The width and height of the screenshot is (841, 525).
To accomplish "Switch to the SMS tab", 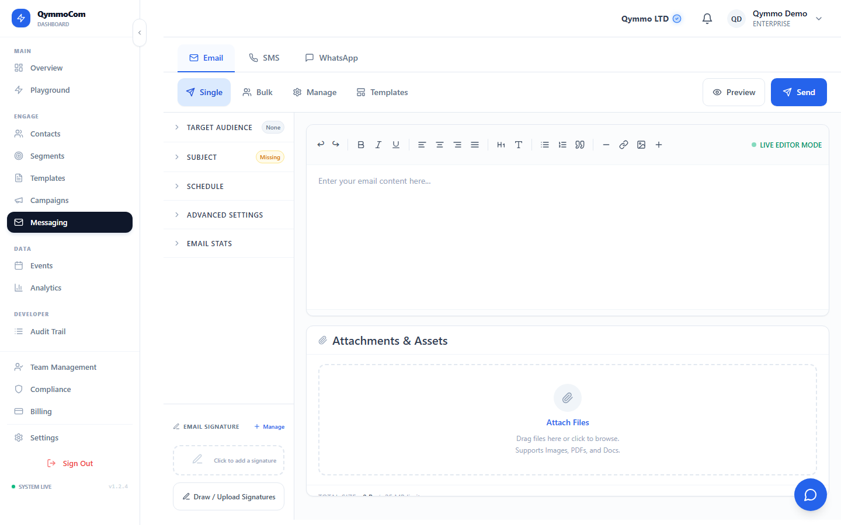I will point(264,58).
